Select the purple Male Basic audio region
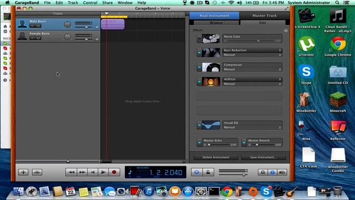 tap(113, 24)
